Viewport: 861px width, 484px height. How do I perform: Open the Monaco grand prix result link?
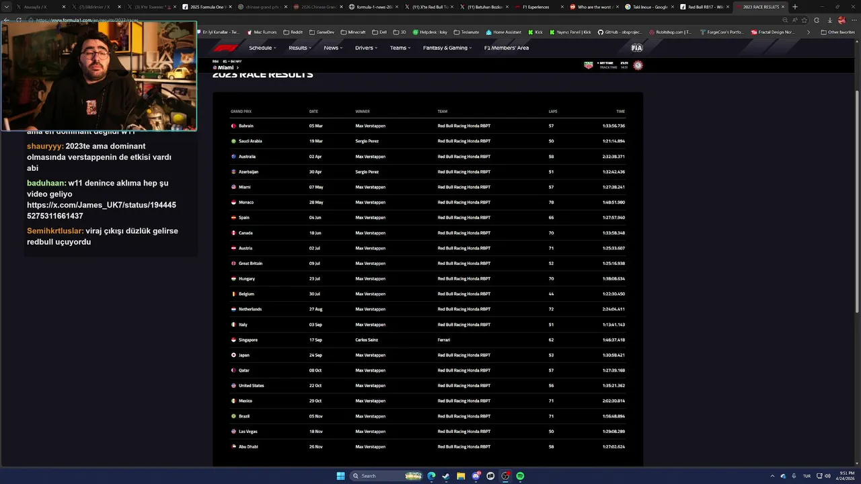coord(246,202)
